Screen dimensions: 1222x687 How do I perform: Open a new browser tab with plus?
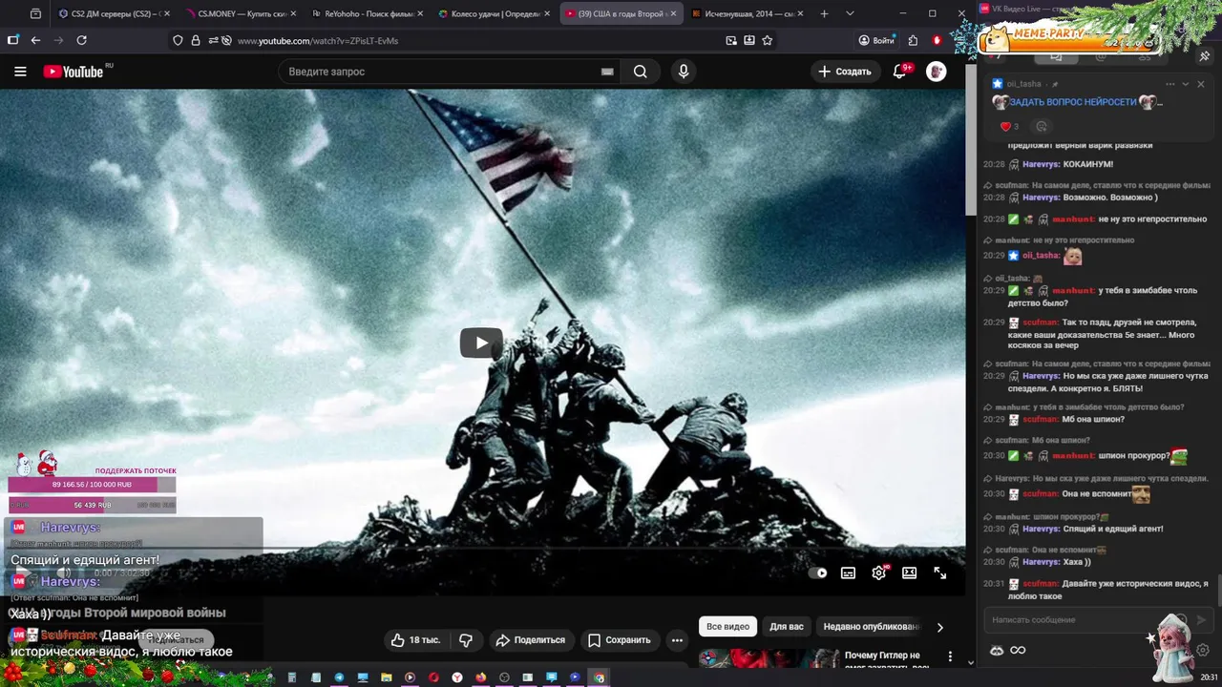824,13
